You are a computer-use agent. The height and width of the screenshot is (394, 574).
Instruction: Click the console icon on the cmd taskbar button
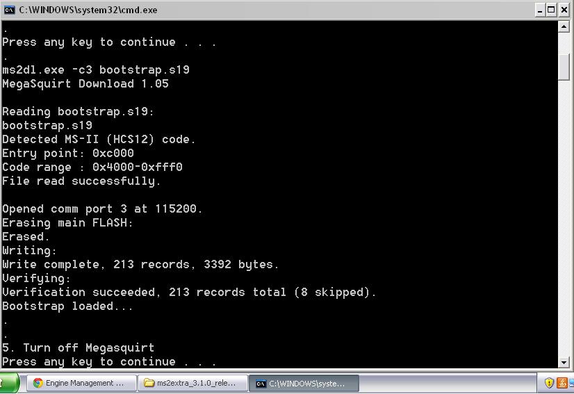(x=261, y=383)
